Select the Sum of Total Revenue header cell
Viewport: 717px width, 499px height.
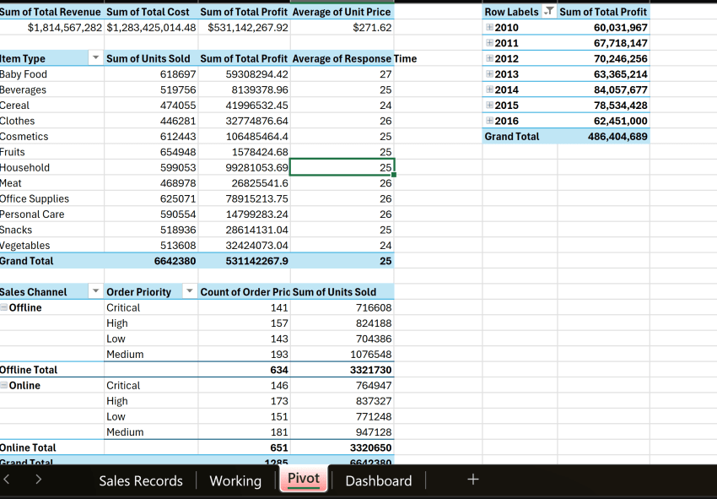coord(51,12)
